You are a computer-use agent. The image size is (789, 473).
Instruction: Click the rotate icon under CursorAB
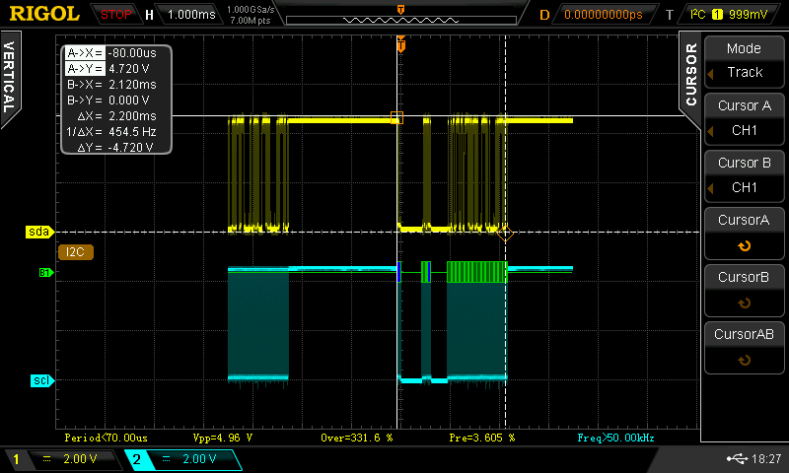pyautogui.click(x=745, y=361)
